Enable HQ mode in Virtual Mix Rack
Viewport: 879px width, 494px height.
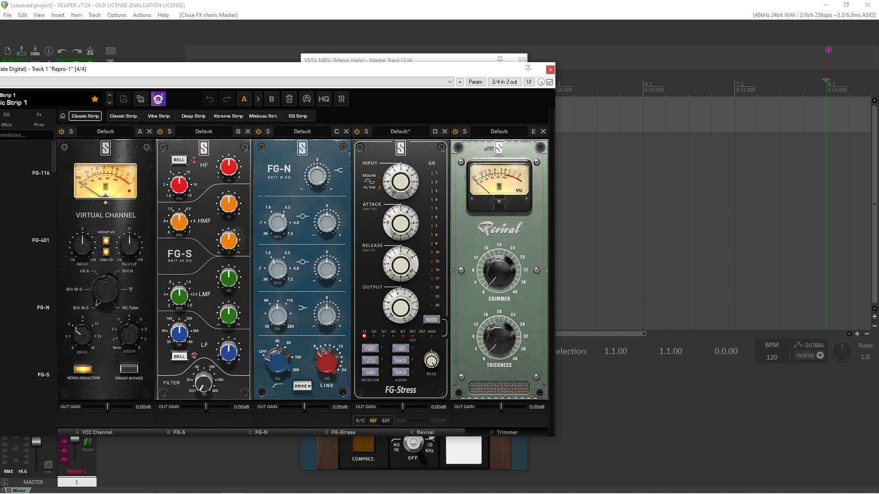click(x=324, y=99)
